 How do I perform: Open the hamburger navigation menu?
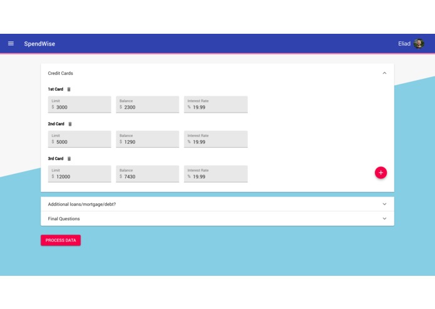pyautogui.click(x=11, y=44)
